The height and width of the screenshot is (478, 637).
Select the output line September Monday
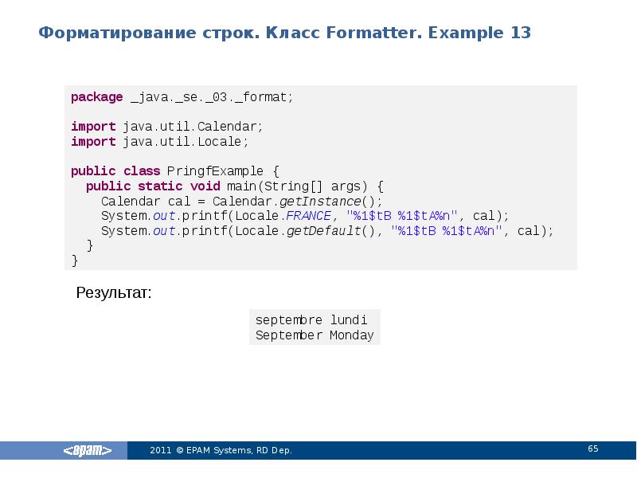coord(314,335)
